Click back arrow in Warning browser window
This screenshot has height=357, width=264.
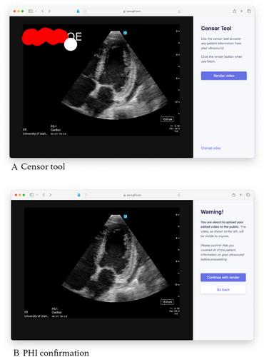44,195
